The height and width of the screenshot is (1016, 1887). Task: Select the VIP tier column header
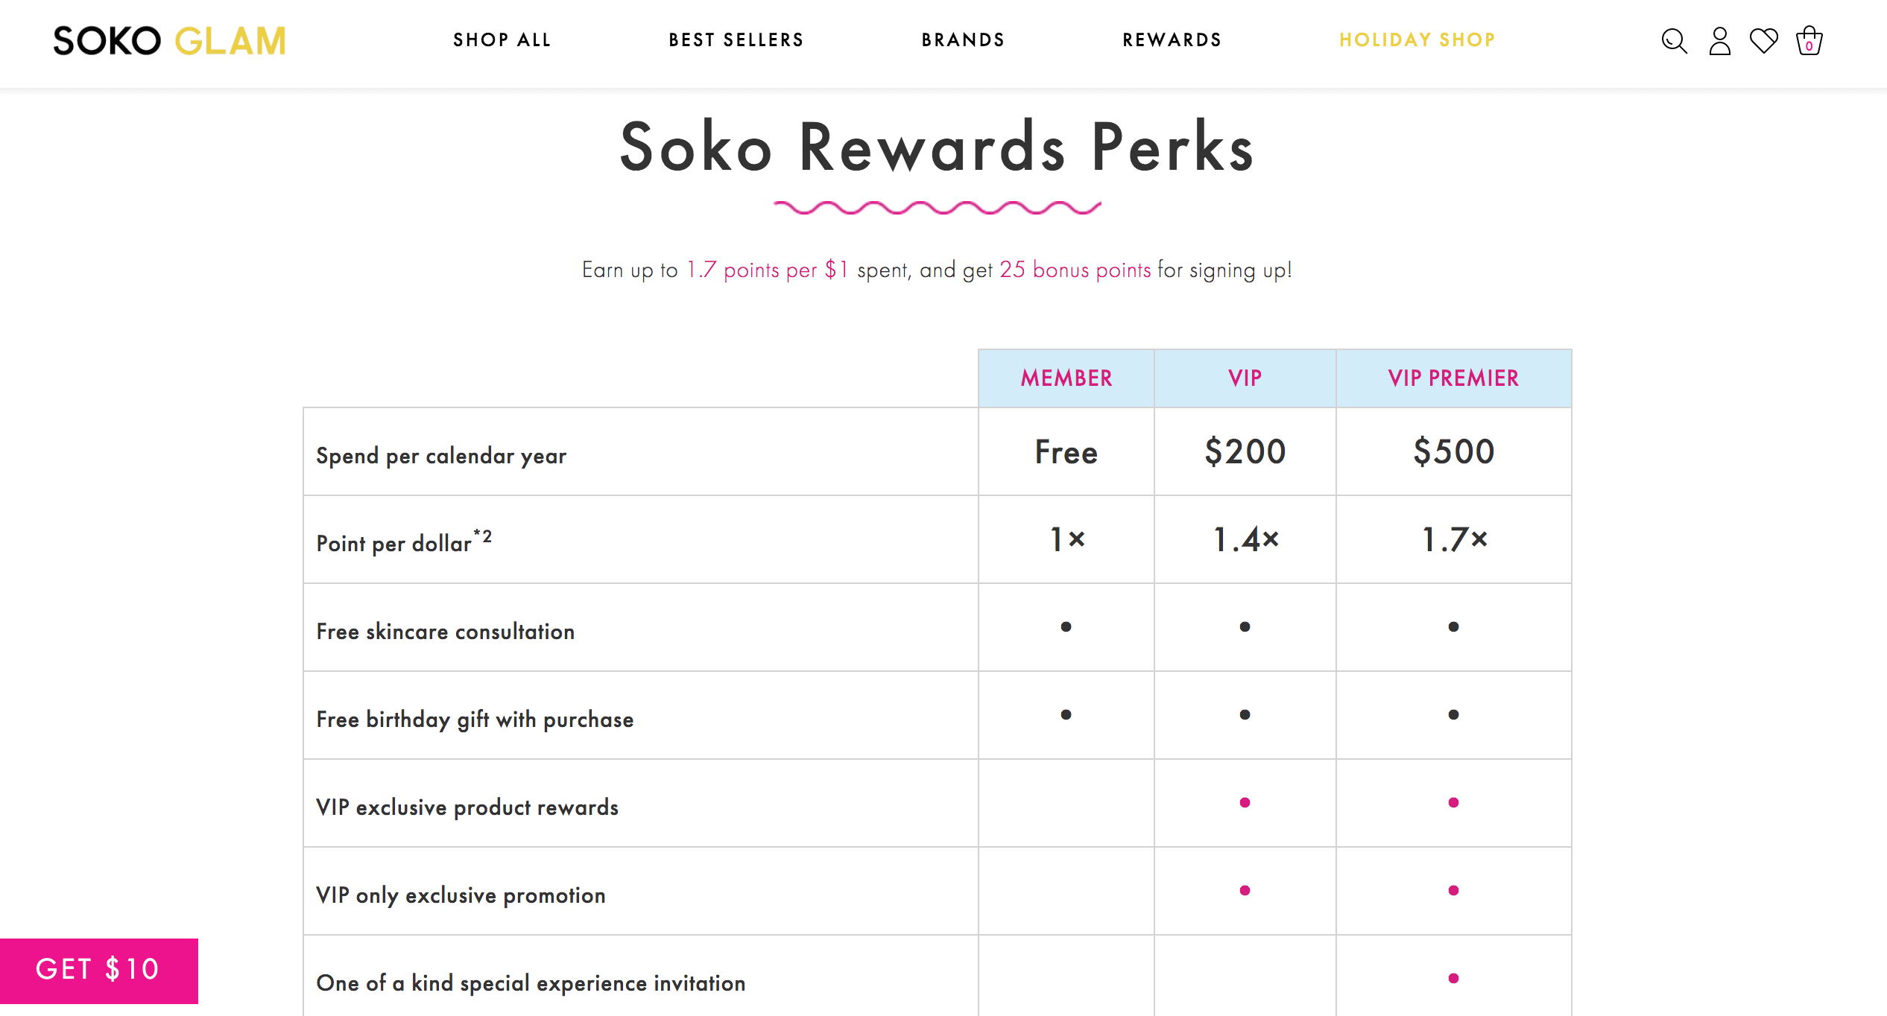click(x=1245, y=378)
